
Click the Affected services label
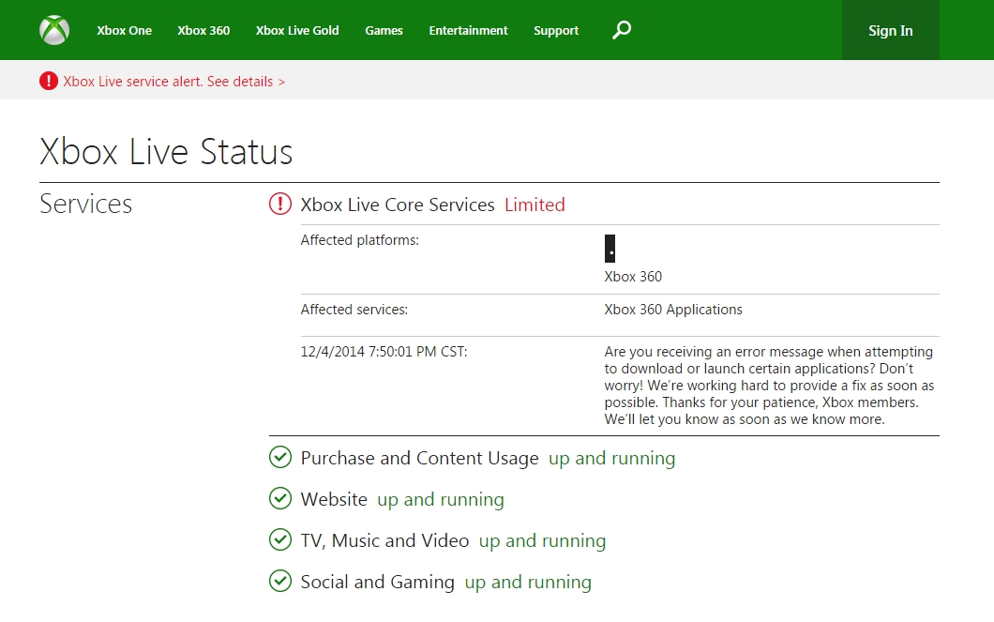tap(354, 310)
